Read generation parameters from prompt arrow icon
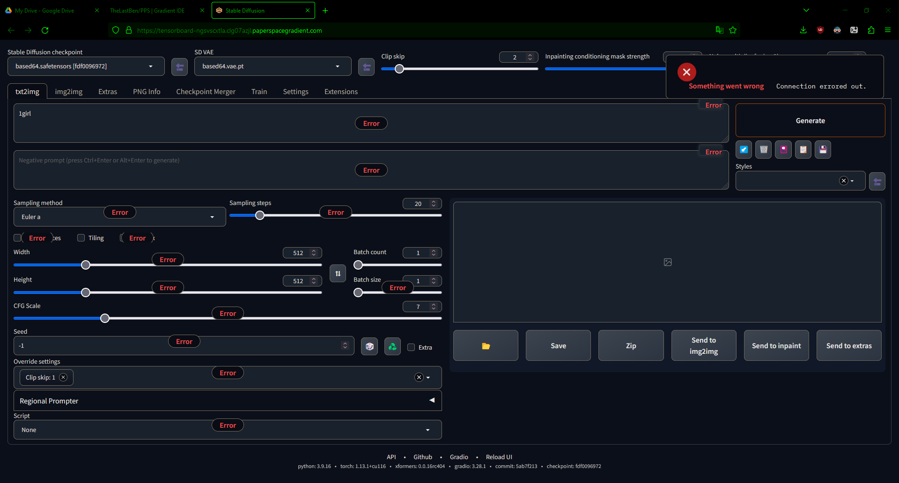This screenshot has width=899, height=483. pos(744,149)
